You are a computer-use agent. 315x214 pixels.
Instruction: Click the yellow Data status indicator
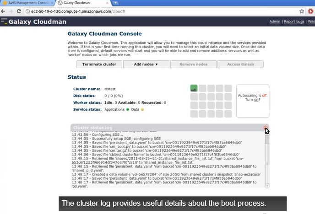tap(142, 109)
